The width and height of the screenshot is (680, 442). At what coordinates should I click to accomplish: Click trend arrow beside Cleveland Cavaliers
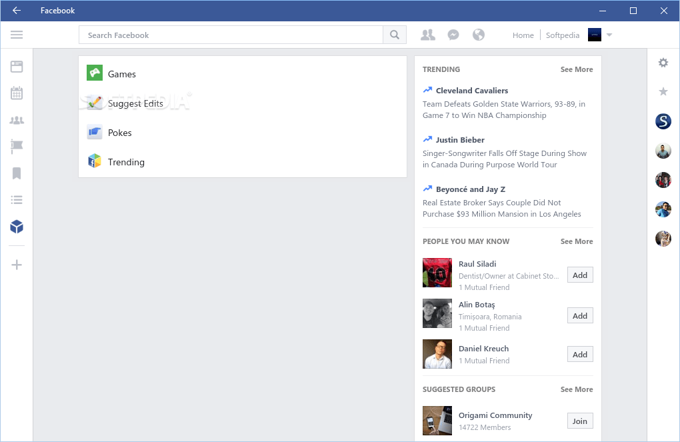pos(427,90)
